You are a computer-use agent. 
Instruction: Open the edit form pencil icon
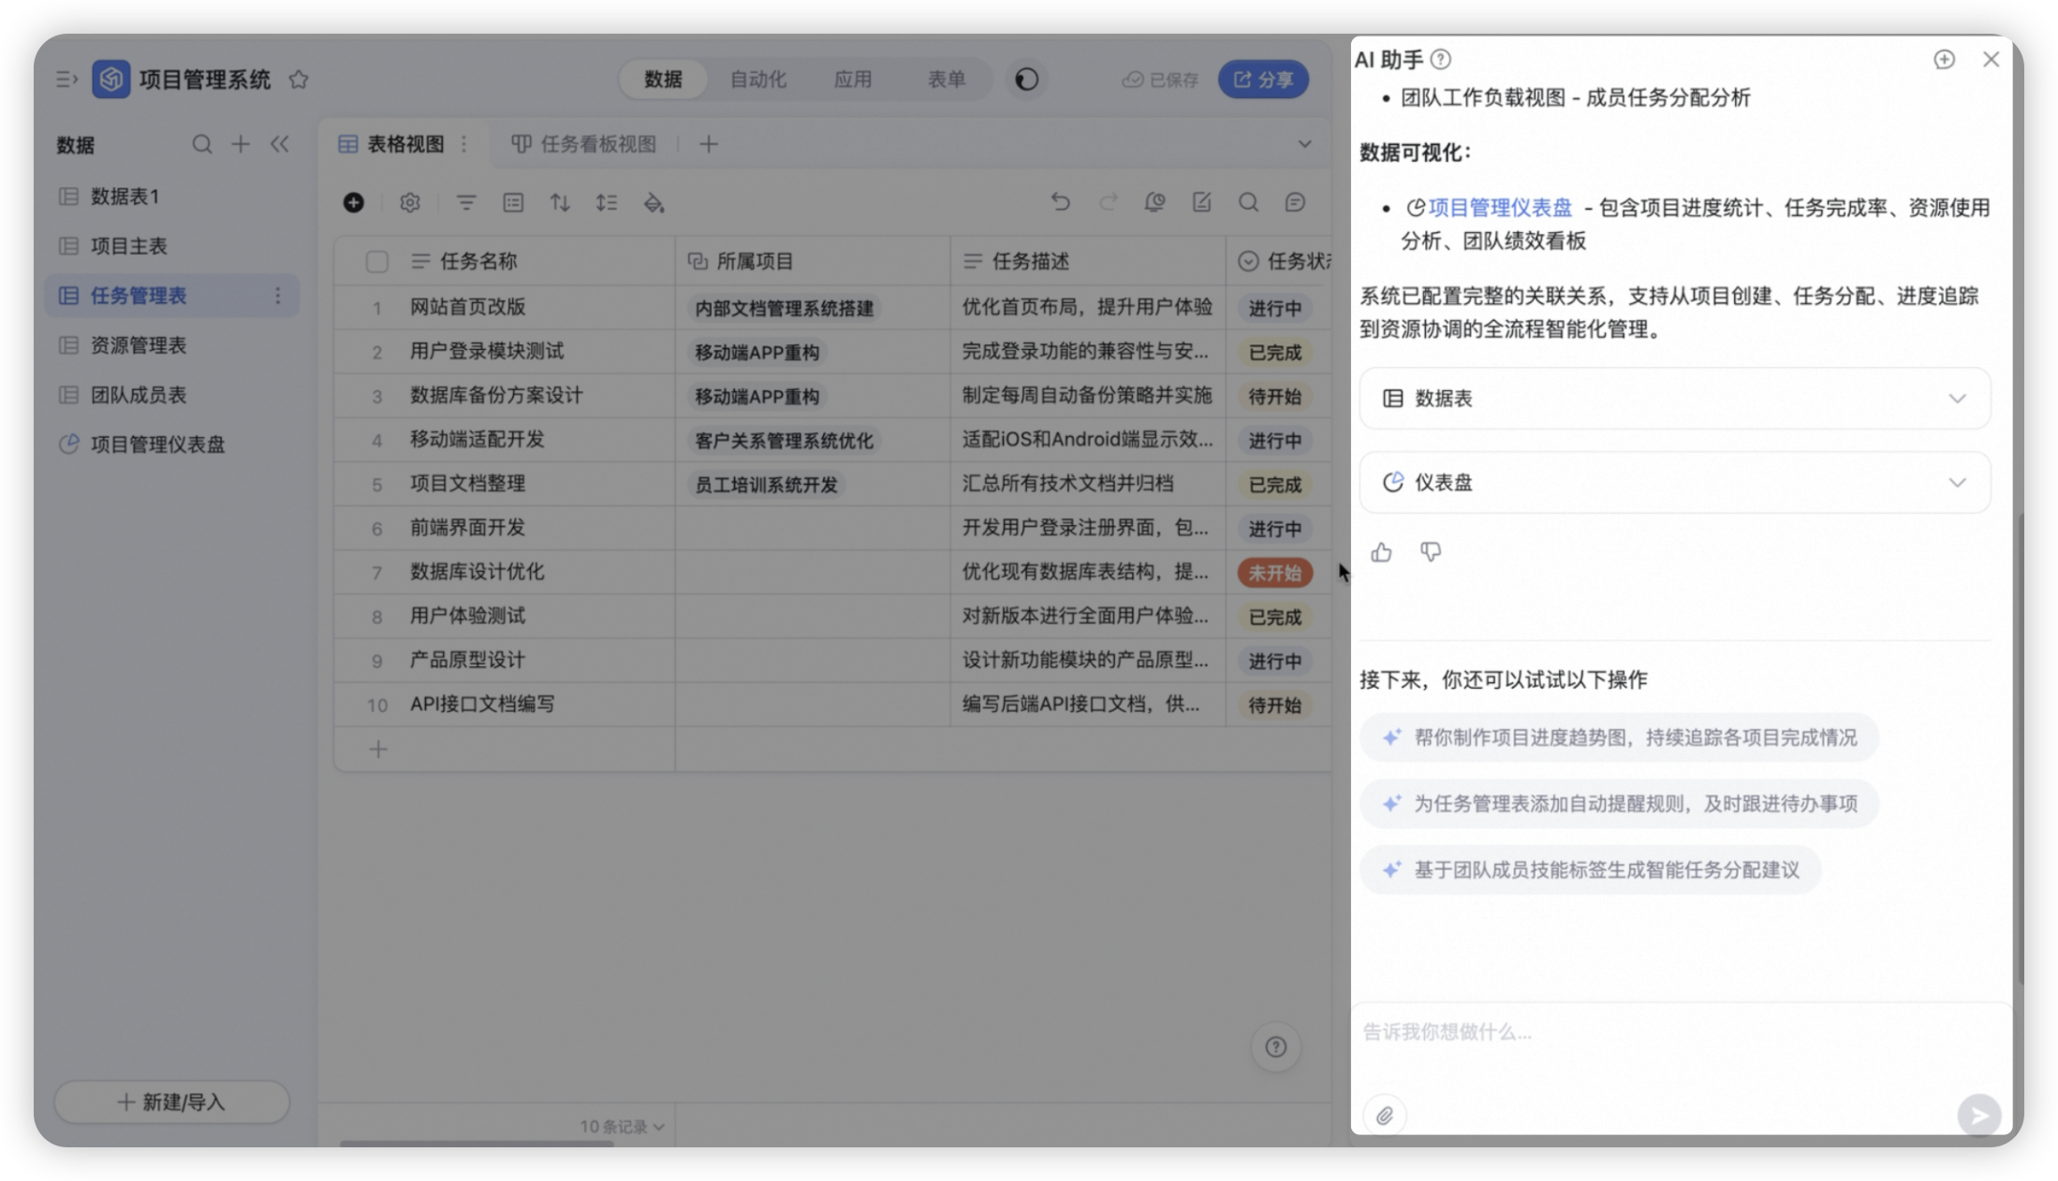pos(1201,201)
